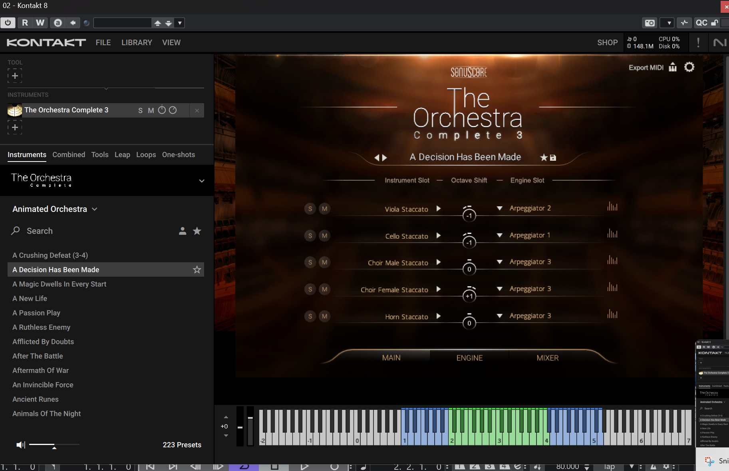
Task: Adjust the preview volume slider
Action: coord(54,445)
